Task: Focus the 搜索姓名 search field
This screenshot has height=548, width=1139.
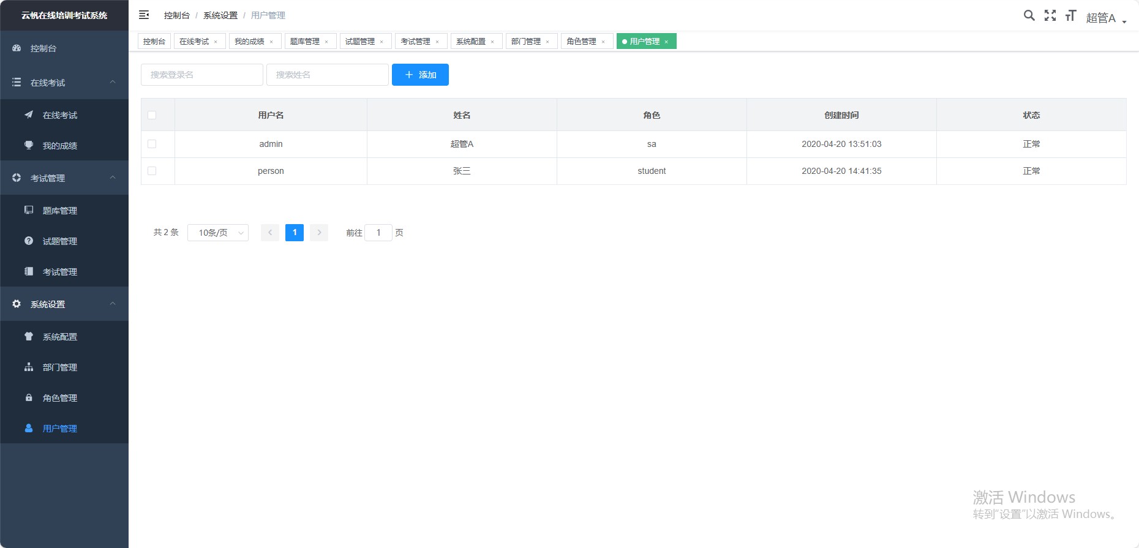Action: [x=328, y=75]
